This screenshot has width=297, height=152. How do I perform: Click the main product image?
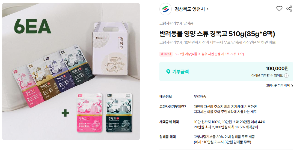[x=71, y=72]
